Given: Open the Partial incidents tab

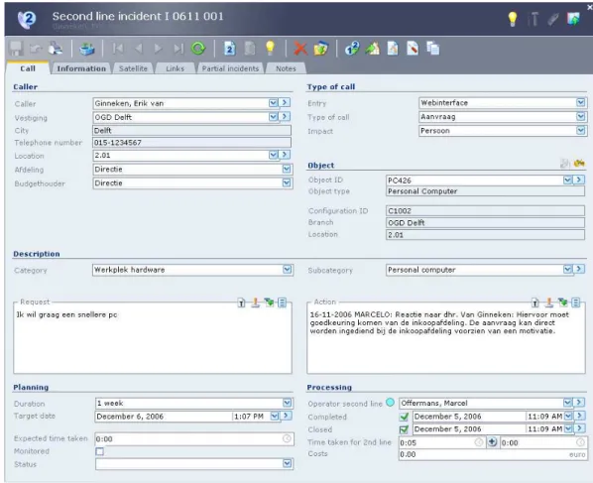Looking at the screenshot, I should [x=230, y=68].
